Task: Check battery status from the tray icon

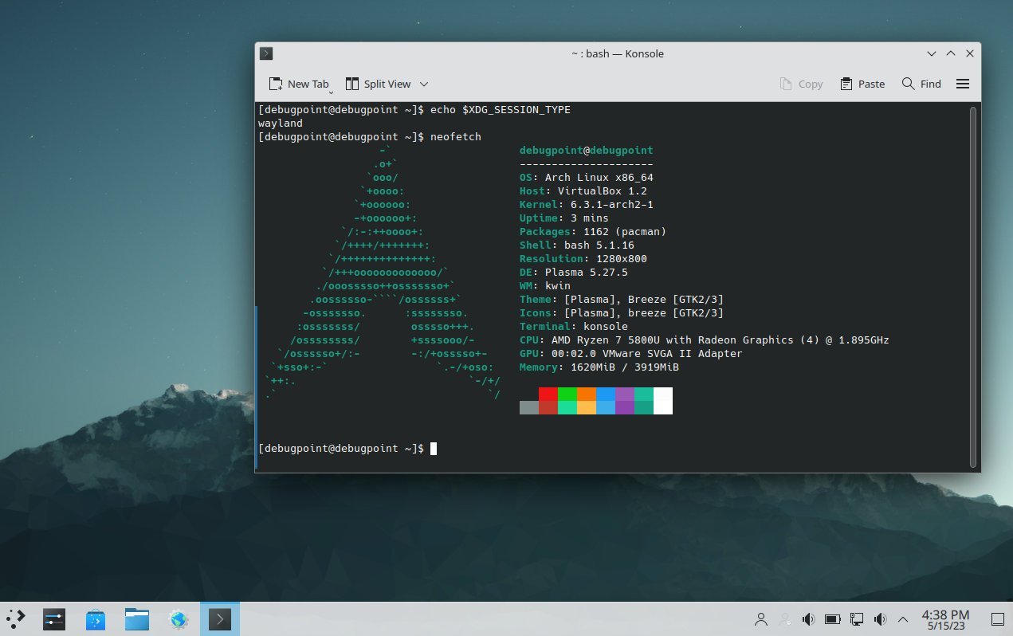Action: [832, 618]
